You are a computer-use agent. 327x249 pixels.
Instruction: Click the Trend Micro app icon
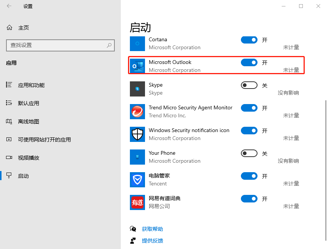click(137, 111)
